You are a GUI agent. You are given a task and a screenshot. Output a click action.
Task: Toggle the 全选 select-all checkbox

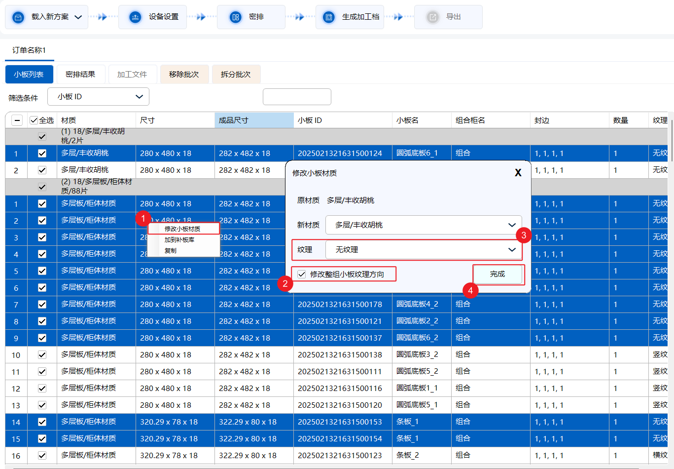pyautogui.click(x=34, y=120)
